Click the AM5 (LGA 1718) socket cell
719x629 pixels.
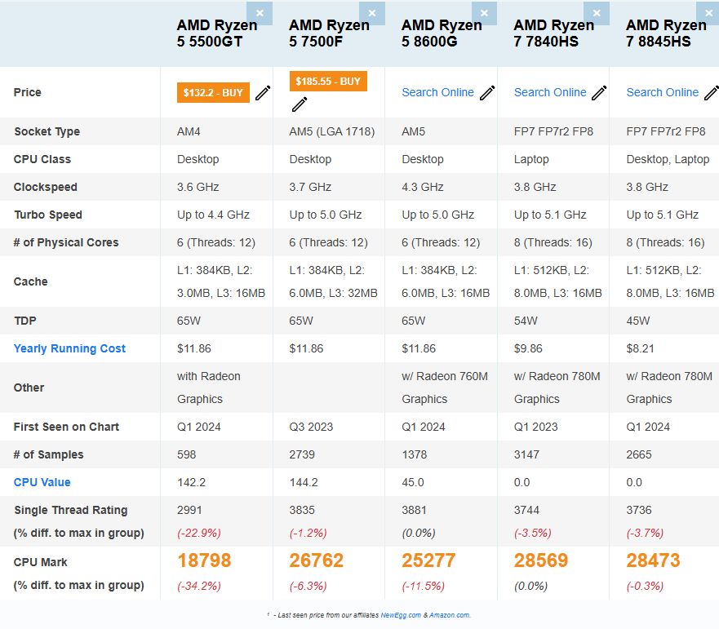332,131
